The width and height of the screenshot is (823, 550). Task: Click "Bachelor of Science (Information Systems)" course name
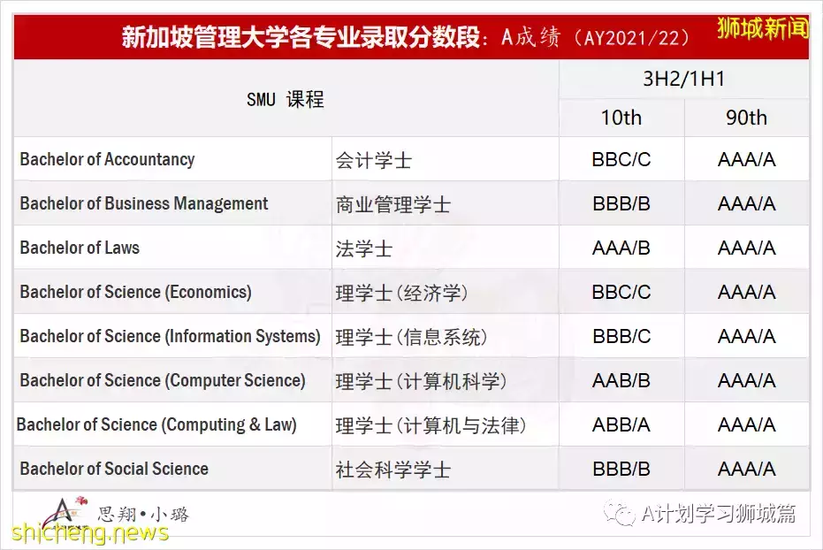point(170,336)
